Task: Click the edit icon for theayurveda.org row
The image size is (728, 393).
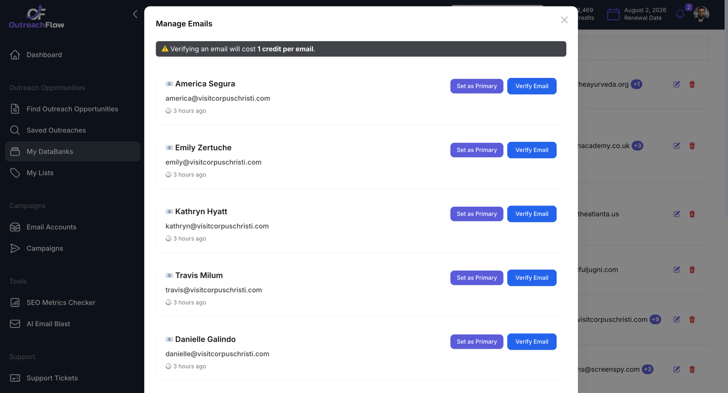Action: [x=677, y=84]
